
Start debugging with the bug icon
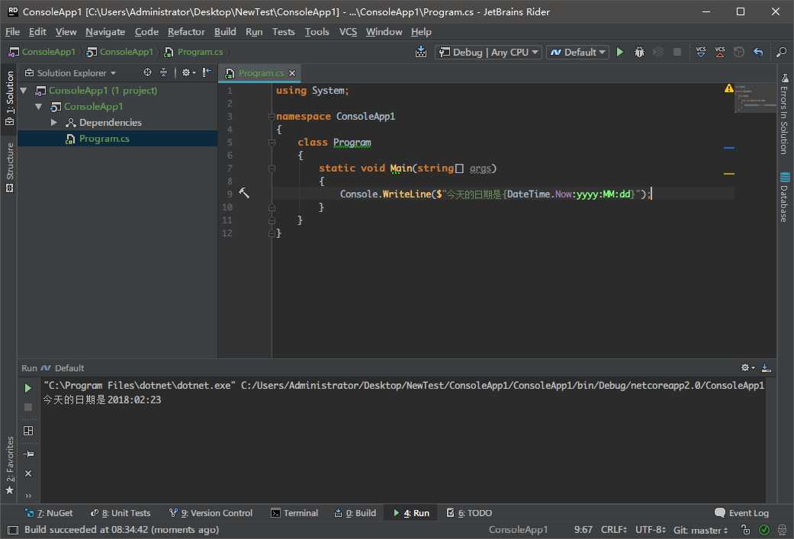[639, 52]
